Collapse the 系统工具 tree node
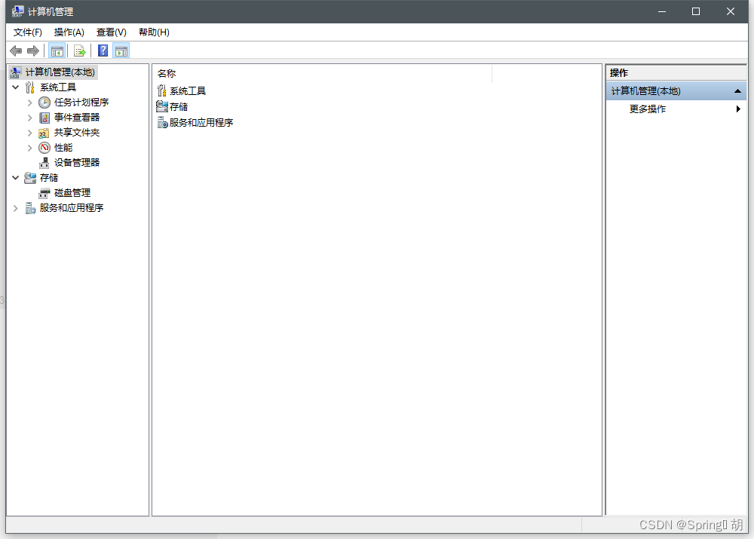 pos(15,87)
